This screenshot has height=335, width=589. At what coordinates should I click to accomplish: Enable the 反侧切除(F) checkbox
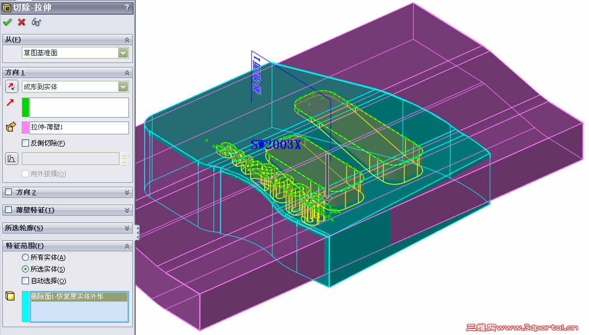(26, 143)
